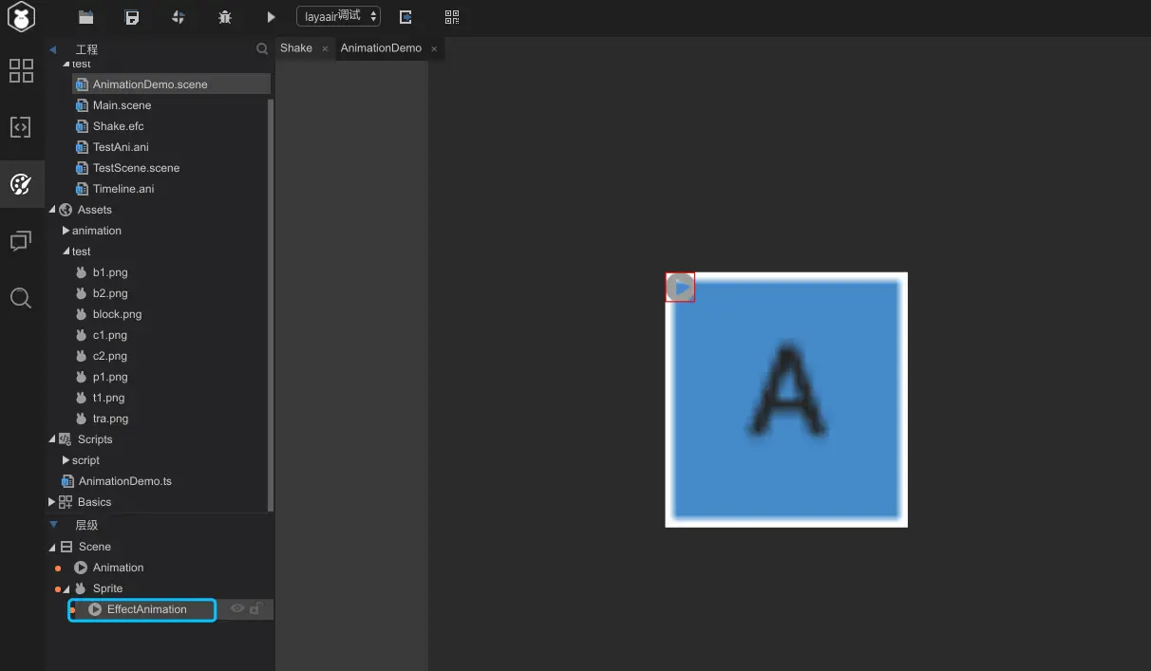Image resolution: width=1151 pixels, height=671 pixels.
Task: Click the debug bug icon
Action: click(x=224, y=17)
